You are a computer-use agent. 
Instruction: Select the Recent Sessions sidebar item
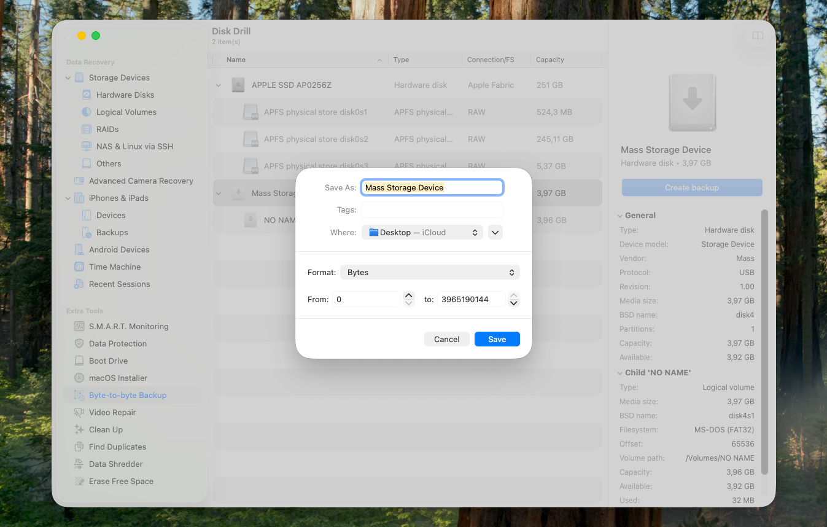(131, 284)
